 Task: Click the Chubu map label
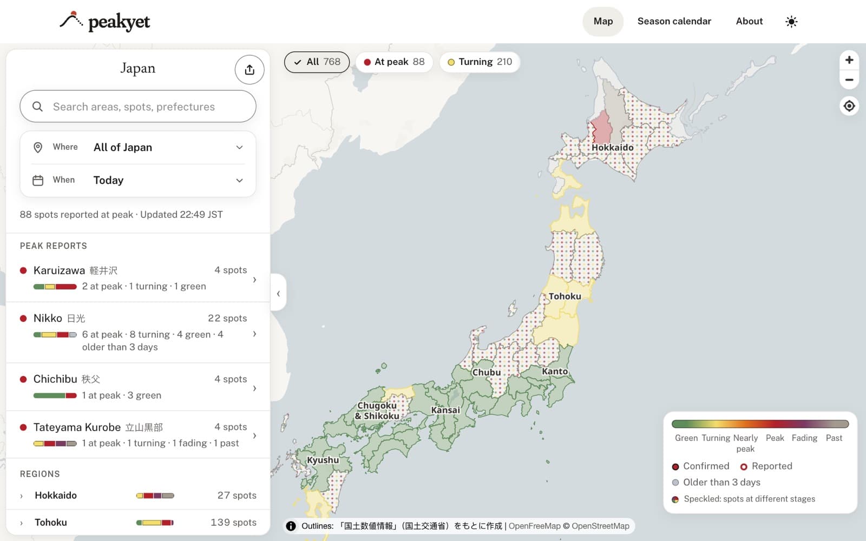[x=486, y=372]
